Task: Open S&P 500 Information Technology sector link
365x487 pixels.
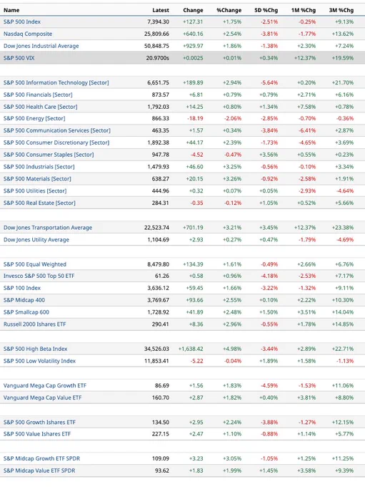Action: pyautogui.click(x=56, y=82)
